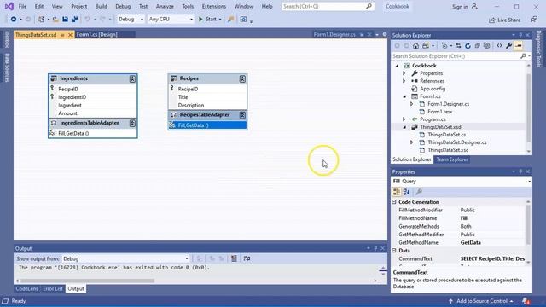Click Add to Source Control

[481, 301]
